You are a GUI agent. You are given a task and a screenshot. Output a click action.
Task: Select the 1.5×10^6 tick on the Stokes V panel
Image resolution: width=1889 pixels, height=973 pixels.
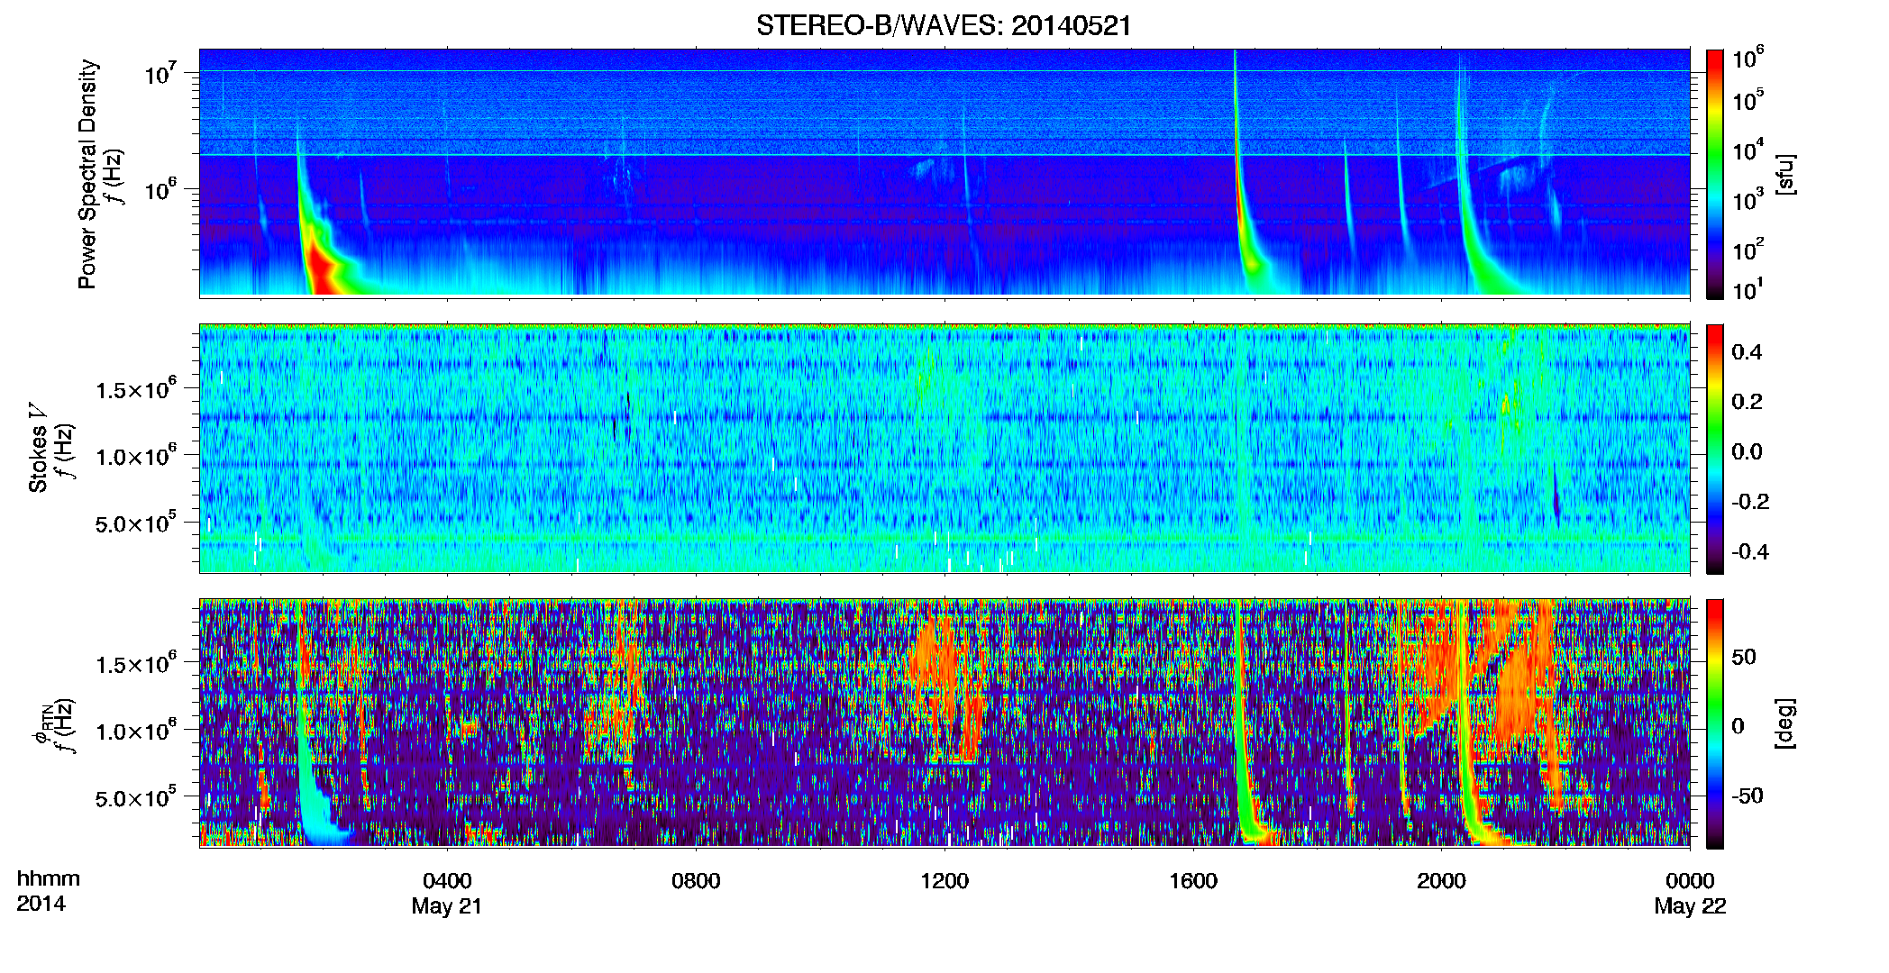(137, 389)
